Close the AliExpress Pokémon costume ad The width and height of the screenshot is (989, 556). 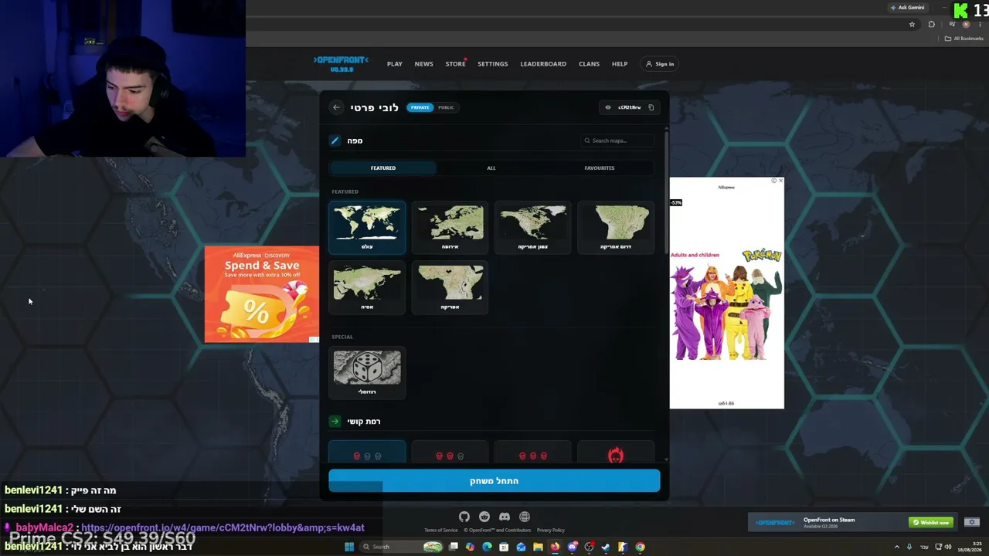780,181
